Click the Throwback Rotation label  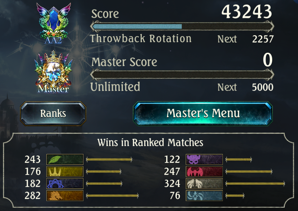pos(141,39)
